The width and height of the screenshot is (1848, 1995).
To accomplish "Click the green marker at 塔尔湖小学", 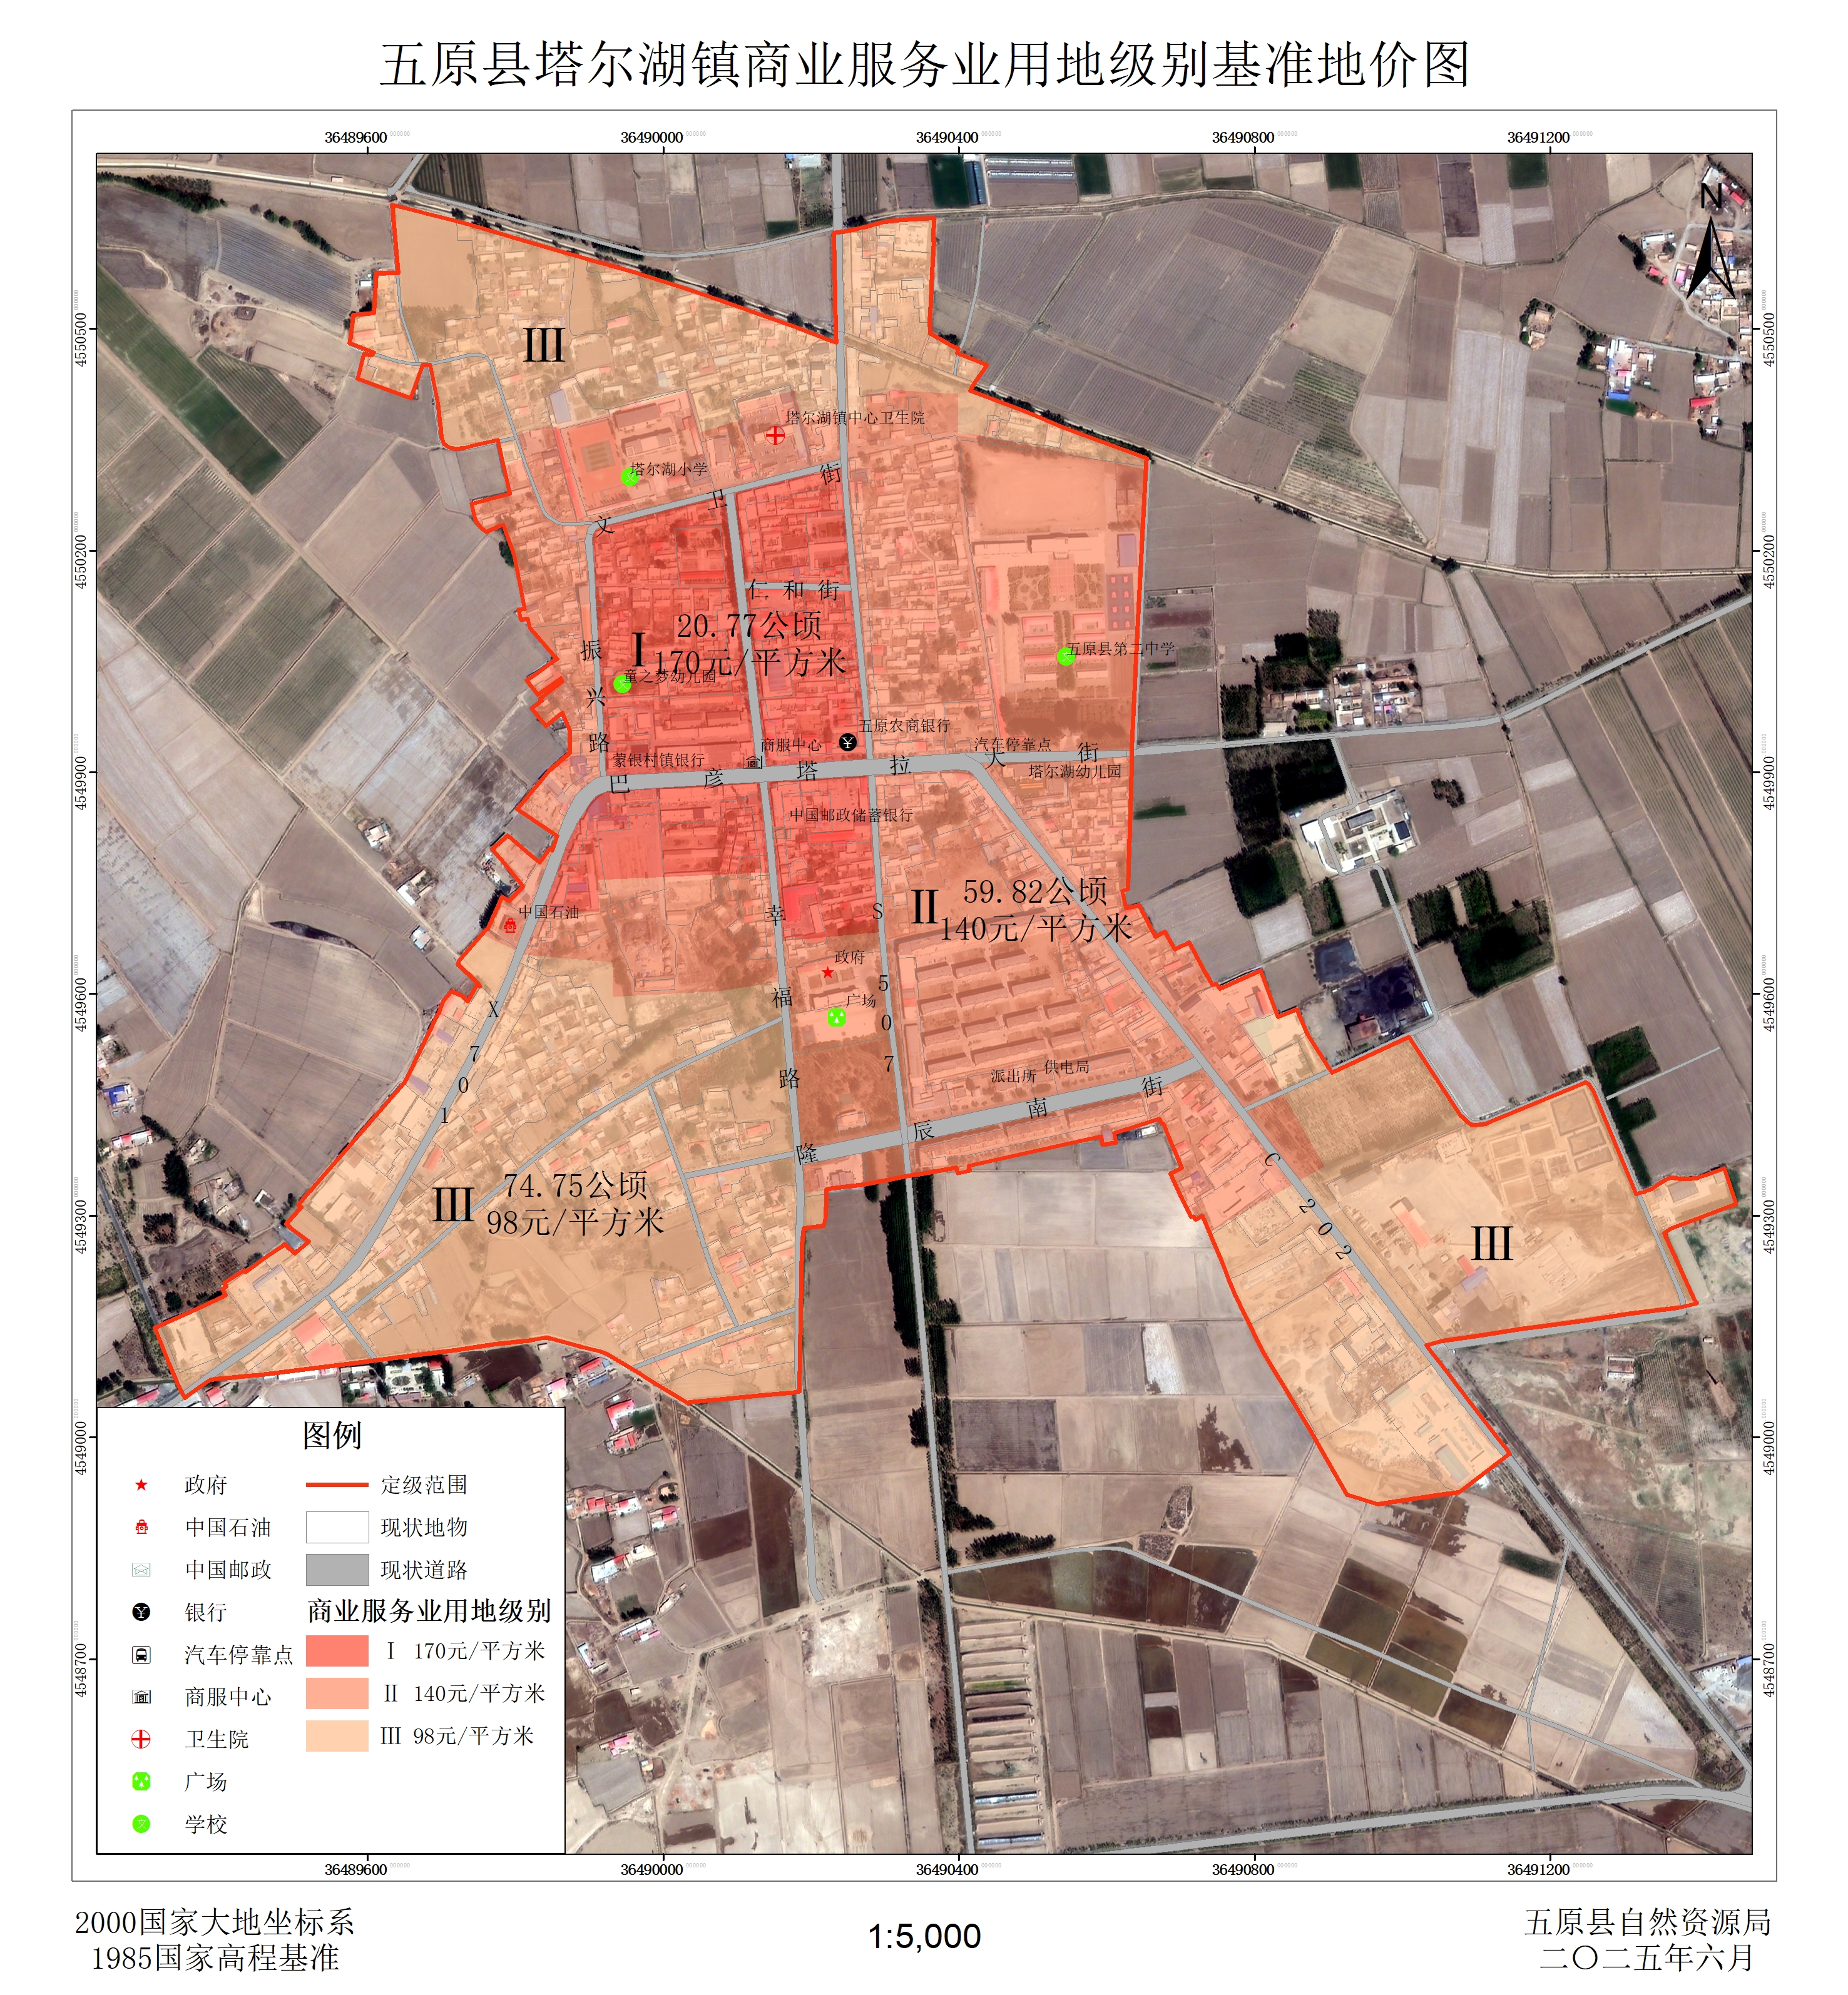I will 629,477.
